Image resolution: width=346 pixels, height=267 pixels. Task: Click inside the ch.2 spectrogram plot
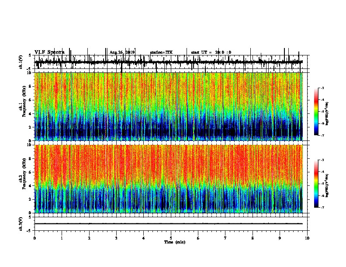(168, 179)
